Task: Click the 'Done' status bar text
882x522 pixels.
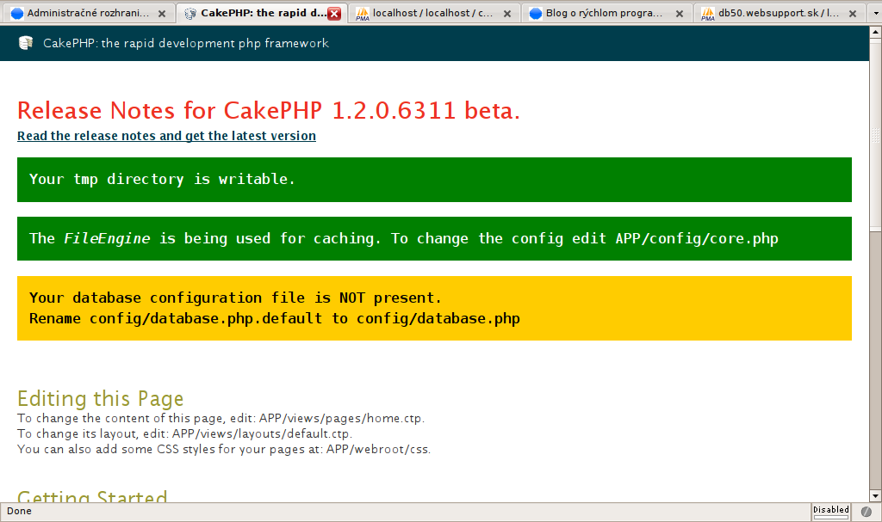Action: click(x=19, y=511)
